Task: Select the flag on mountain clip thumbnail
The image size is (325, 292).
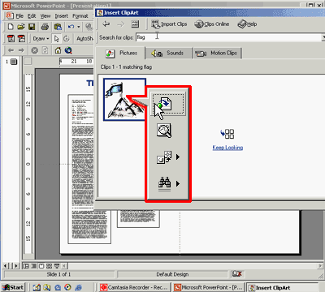Action: [125, 99]
